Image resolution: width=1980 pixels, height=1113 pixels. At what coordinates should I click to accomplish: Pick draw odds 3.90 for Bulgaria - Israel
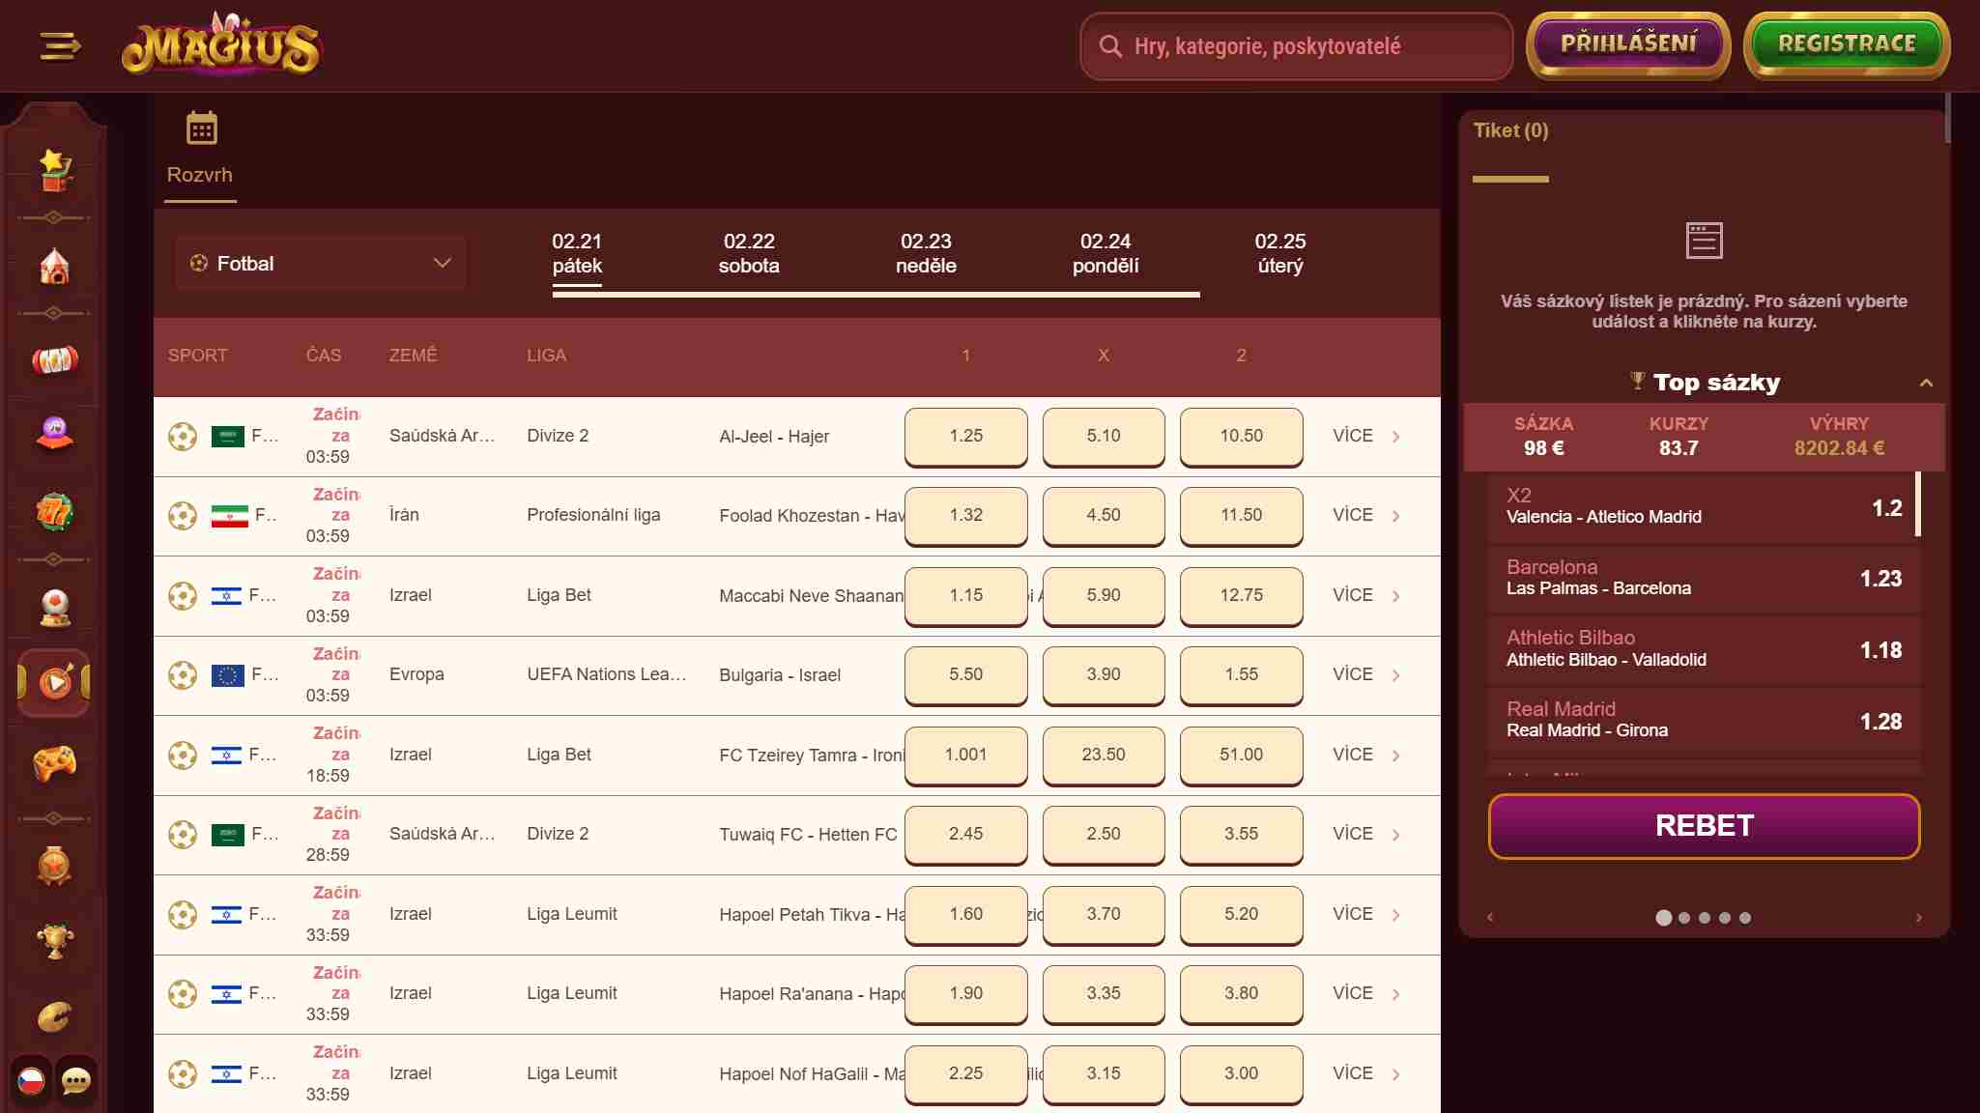1103,674
